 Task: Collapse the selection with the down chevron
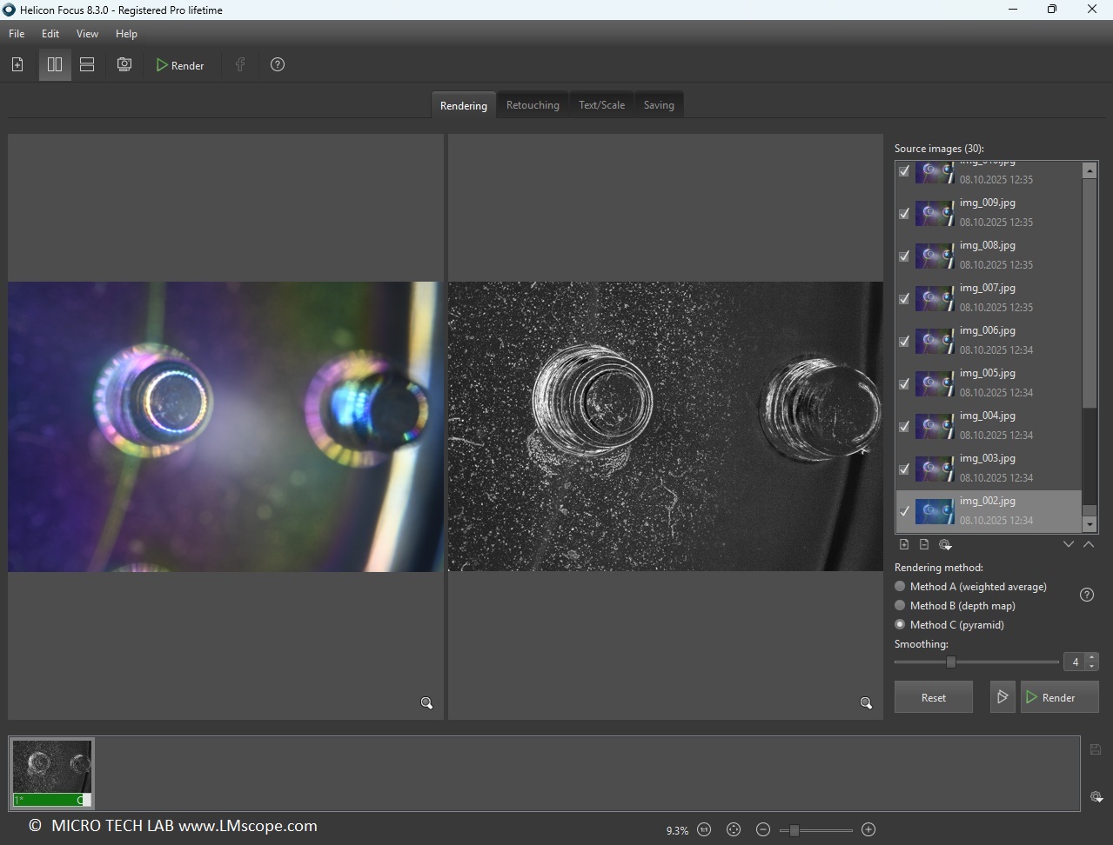click(1069, 544)
